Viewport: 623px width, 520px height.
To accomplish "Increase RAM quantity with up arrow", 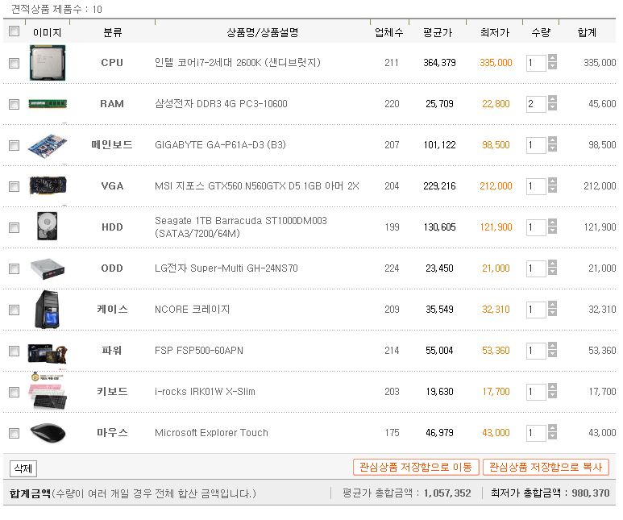I will point(552,99).
